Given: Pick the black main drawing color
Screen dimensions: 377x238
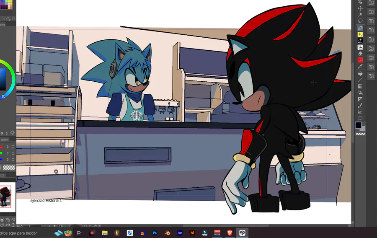Looking at the screenshot, I should [358, 125].
